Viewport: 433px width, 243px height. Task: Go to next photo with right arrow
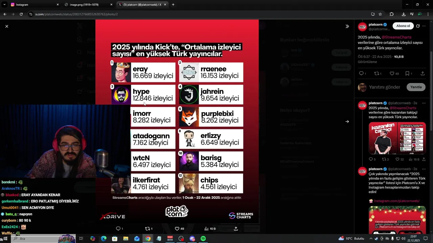[x=347, y=122]
